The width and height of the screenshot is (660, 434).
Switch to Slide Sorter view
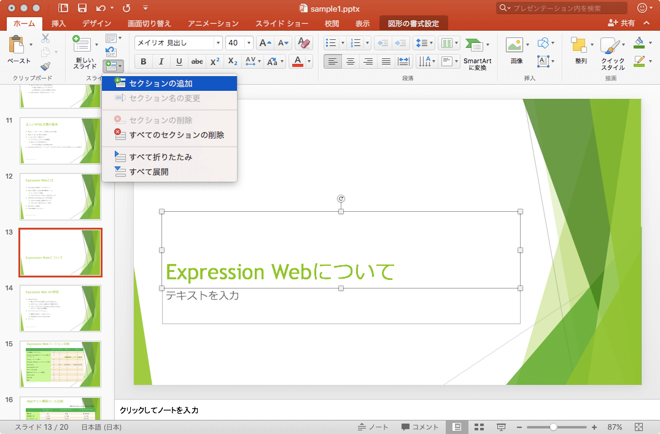click(479, 427)
